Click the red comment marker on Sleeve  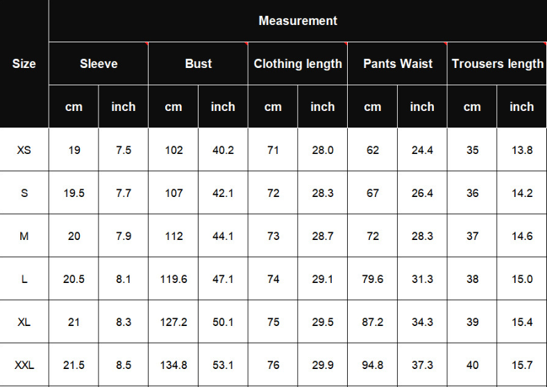[x=146, y=44]
